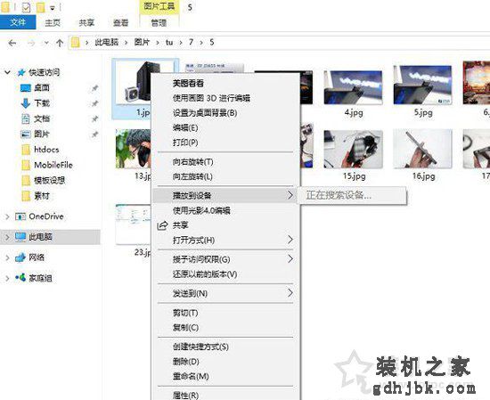Choose 还原以前的版本(V)
The image size is (490, 400).
(205, 274)
